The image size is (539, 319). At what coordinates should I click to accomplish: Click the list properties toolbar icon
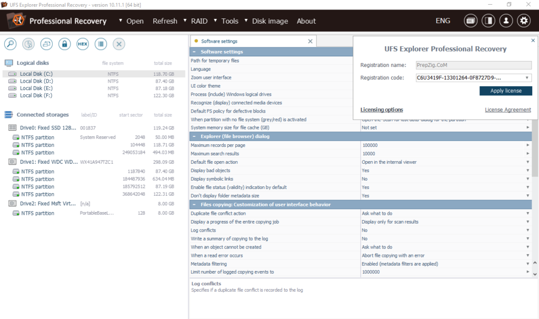coord(101,44)
